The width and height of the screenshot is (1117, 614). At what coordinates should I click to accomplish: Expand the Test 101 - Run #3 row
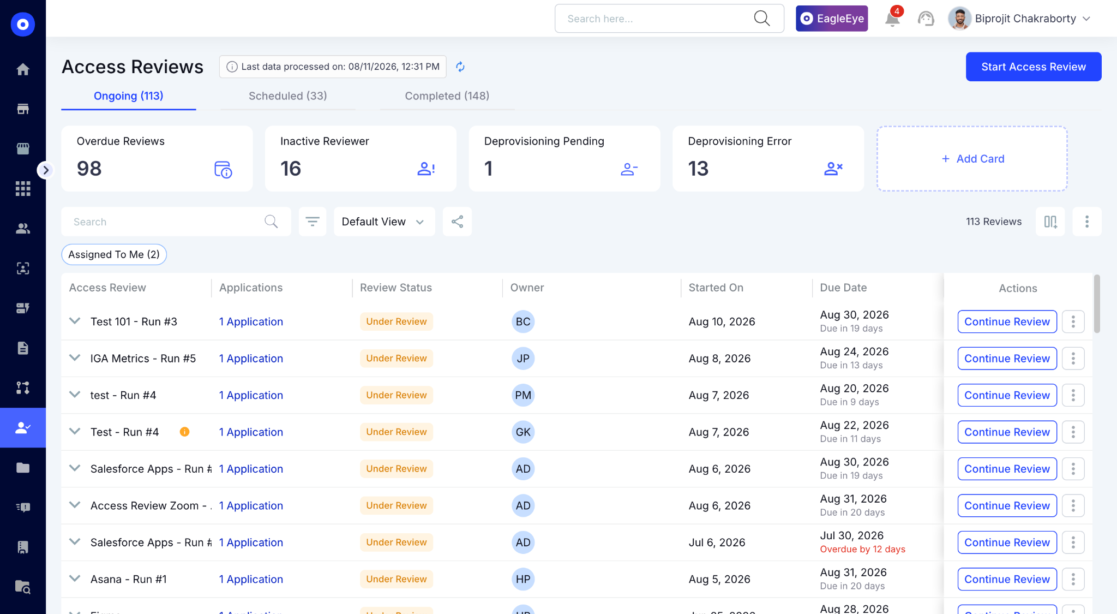(75, 321)
